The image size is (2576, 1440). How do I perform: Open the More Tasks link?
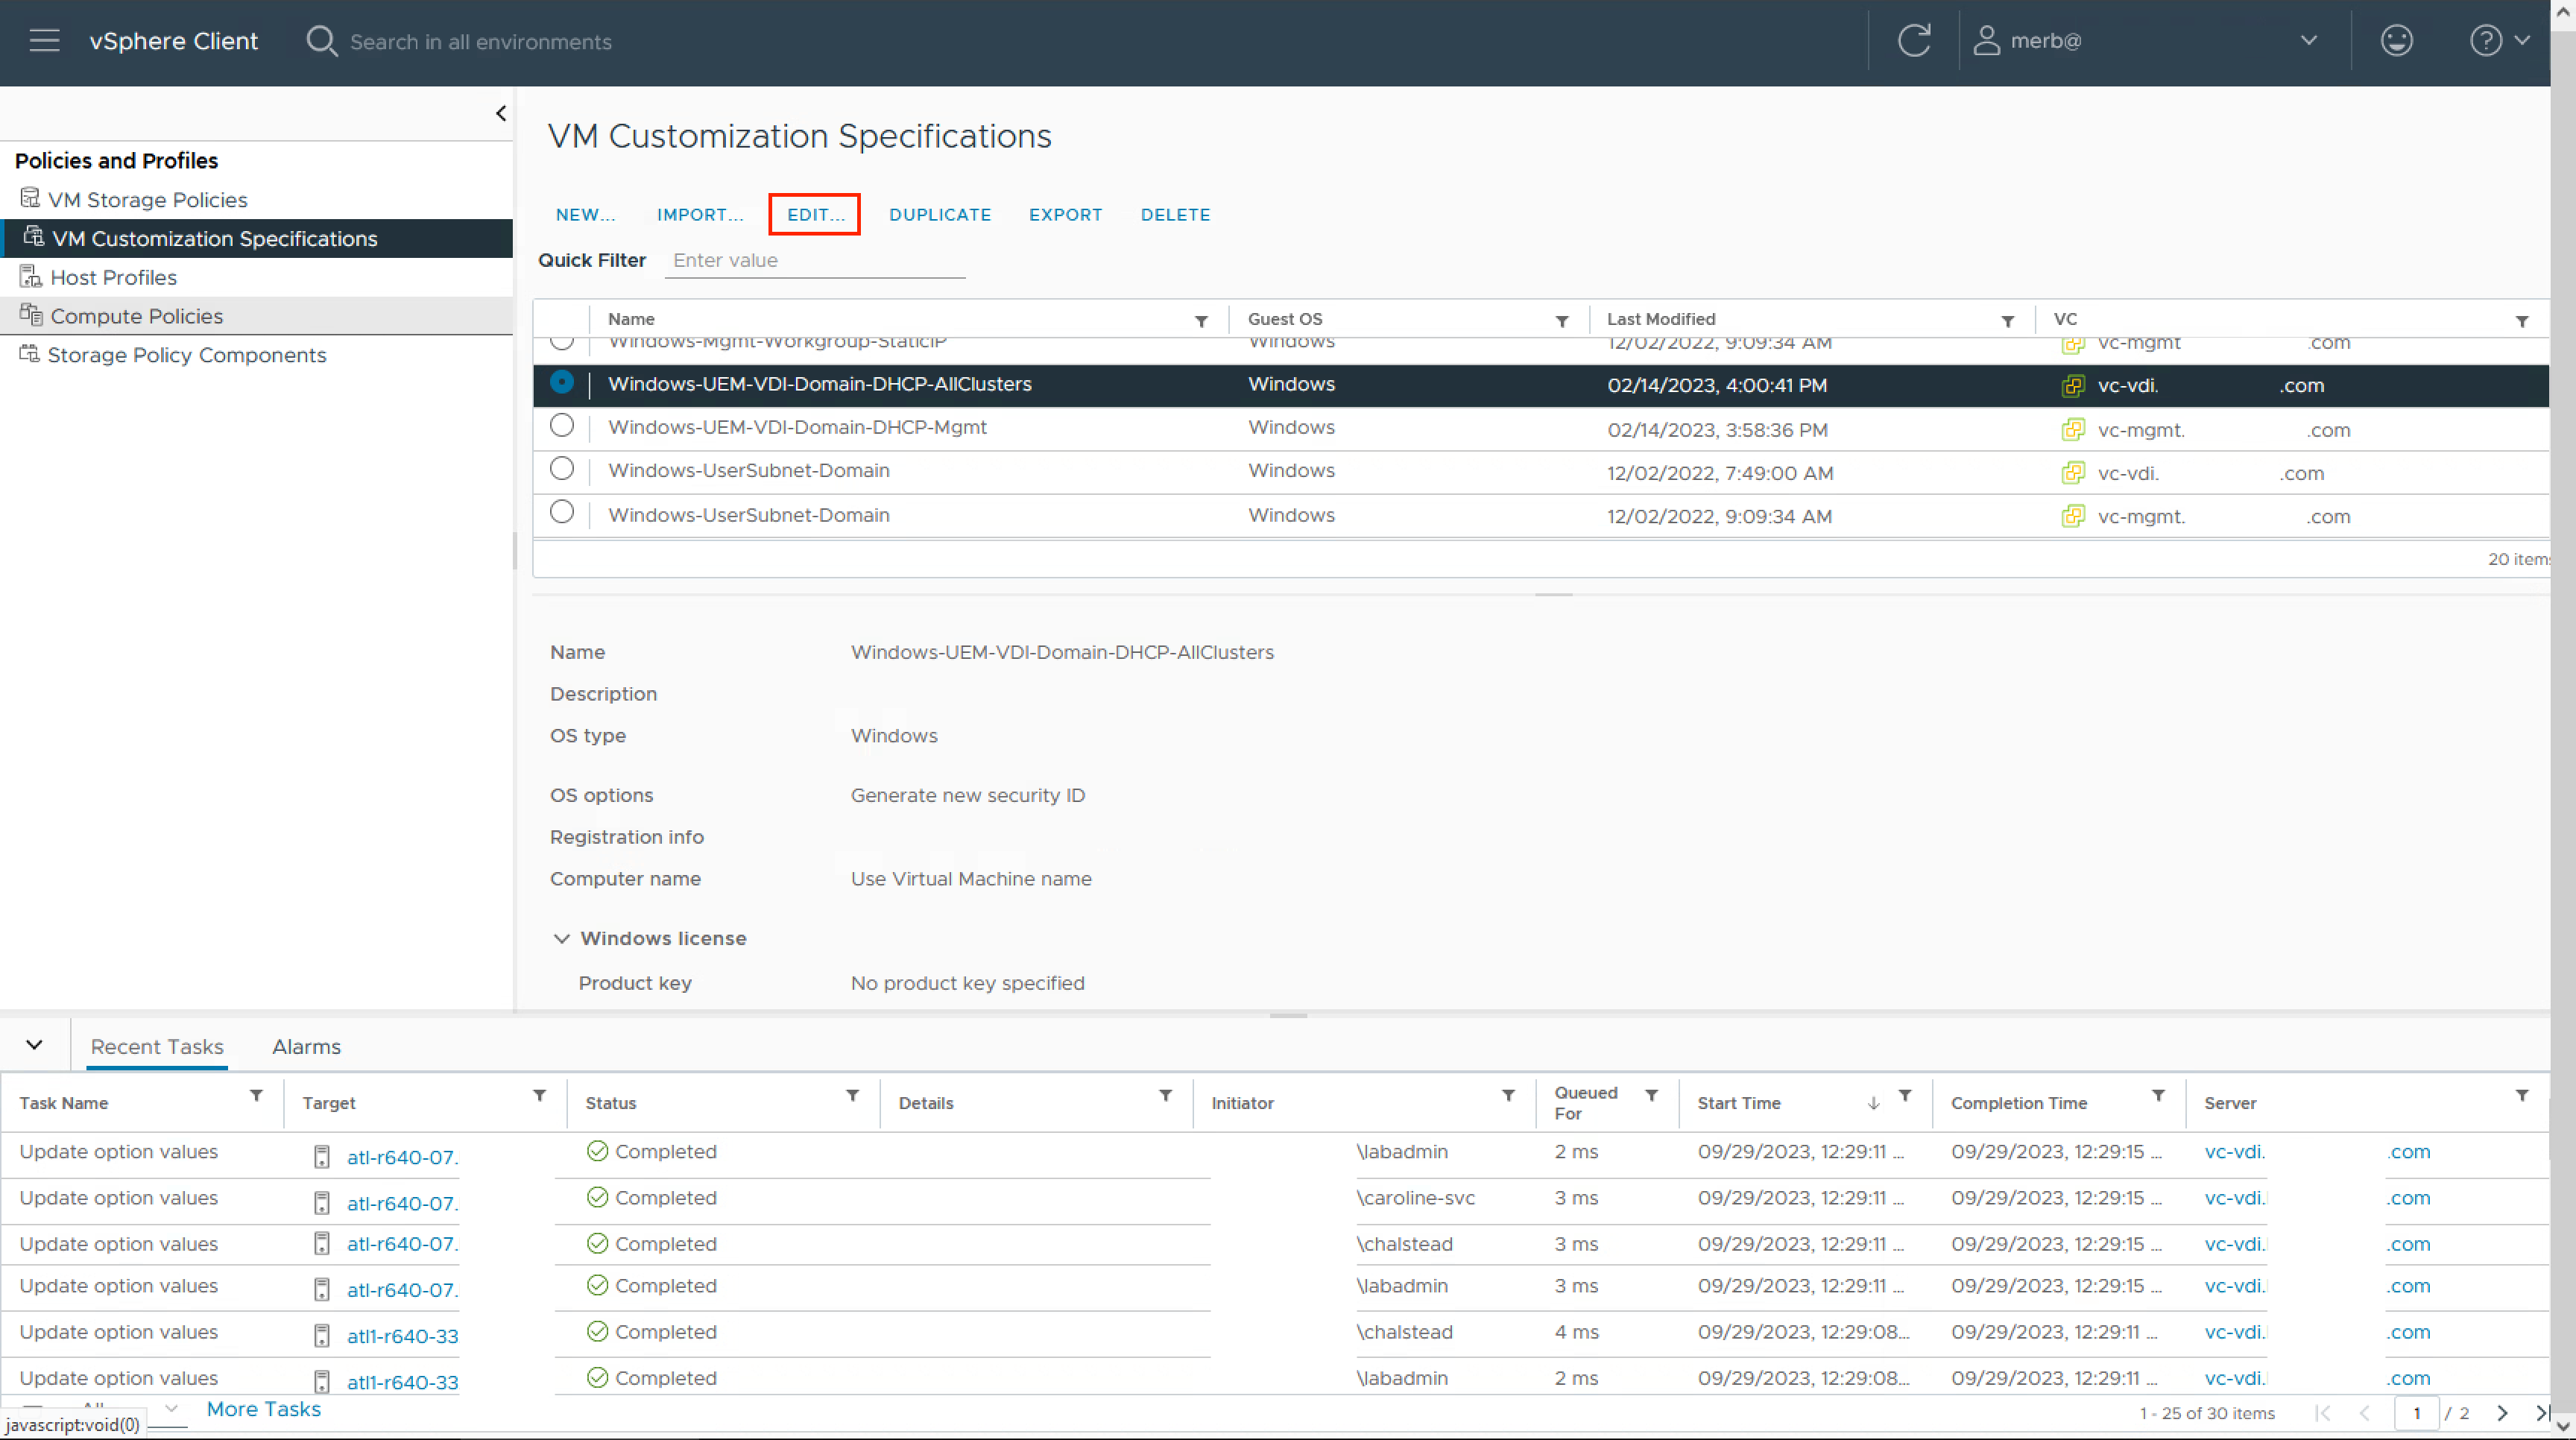coord(263,1409)
